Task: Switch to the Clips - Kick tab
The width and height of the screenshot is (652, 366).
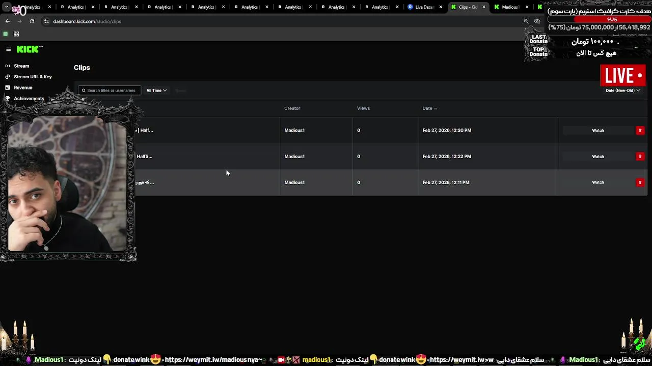Action: 464,7
